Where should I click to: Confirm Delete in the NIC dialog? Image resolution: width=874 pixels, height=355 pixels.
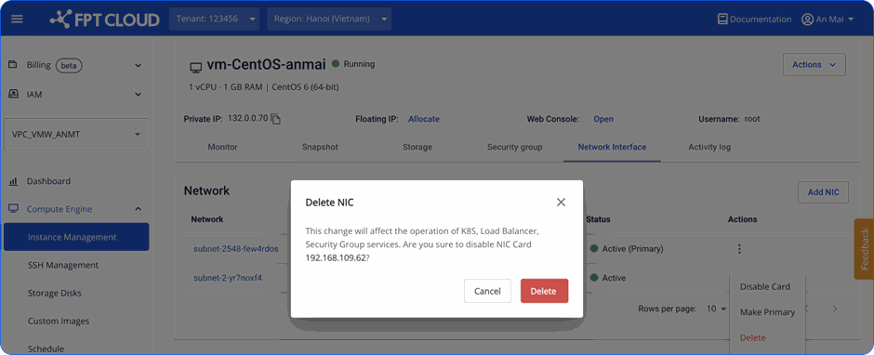coord(544,291)
